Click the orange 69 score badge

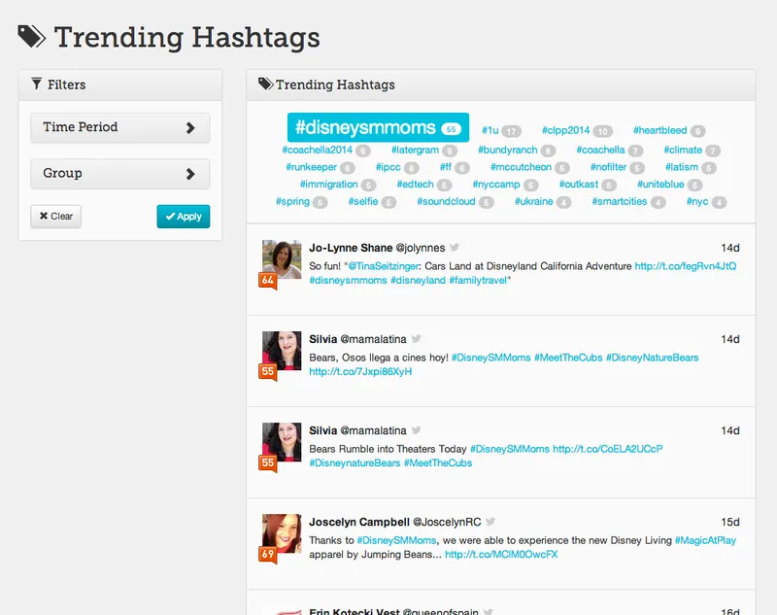pyautogui.click(x=268, y=554)
